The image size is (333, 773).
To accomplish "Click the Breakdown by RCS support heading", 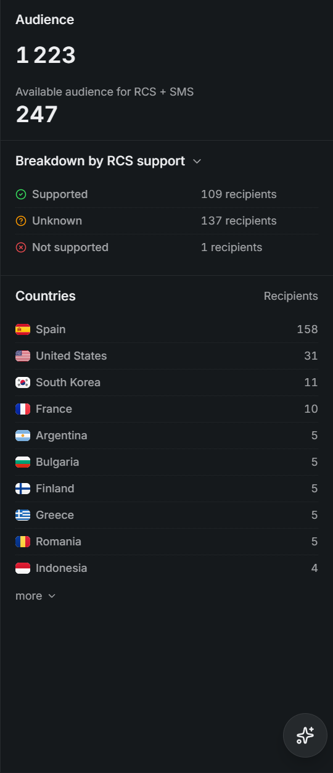I will (100, 161).
